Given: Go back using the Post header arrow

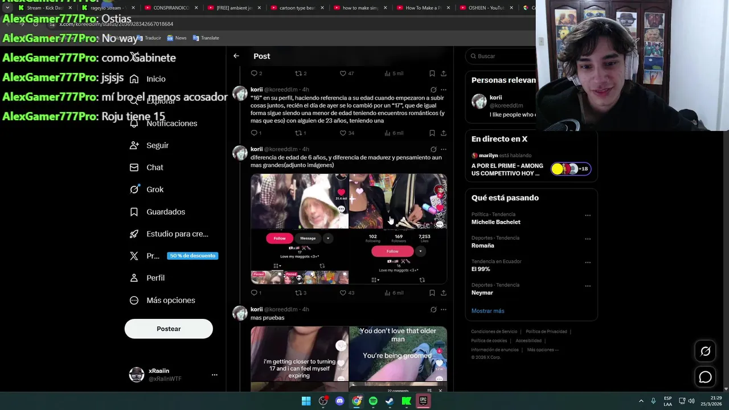Looking at the screenshot, I should [x=236, y=56].
